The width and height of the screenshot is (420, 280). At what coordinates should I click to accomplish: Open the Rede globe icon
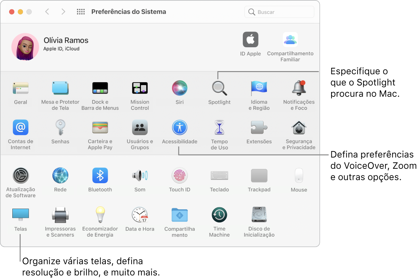60,176
